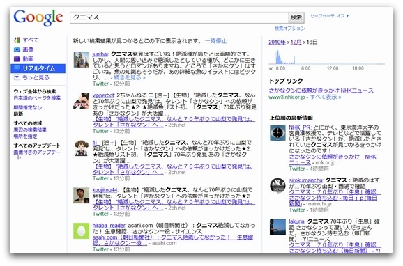The height and width of the screenshot is (266, 403).
Task: Select リアルタイム search category
Action: click(x=38, y=68)
